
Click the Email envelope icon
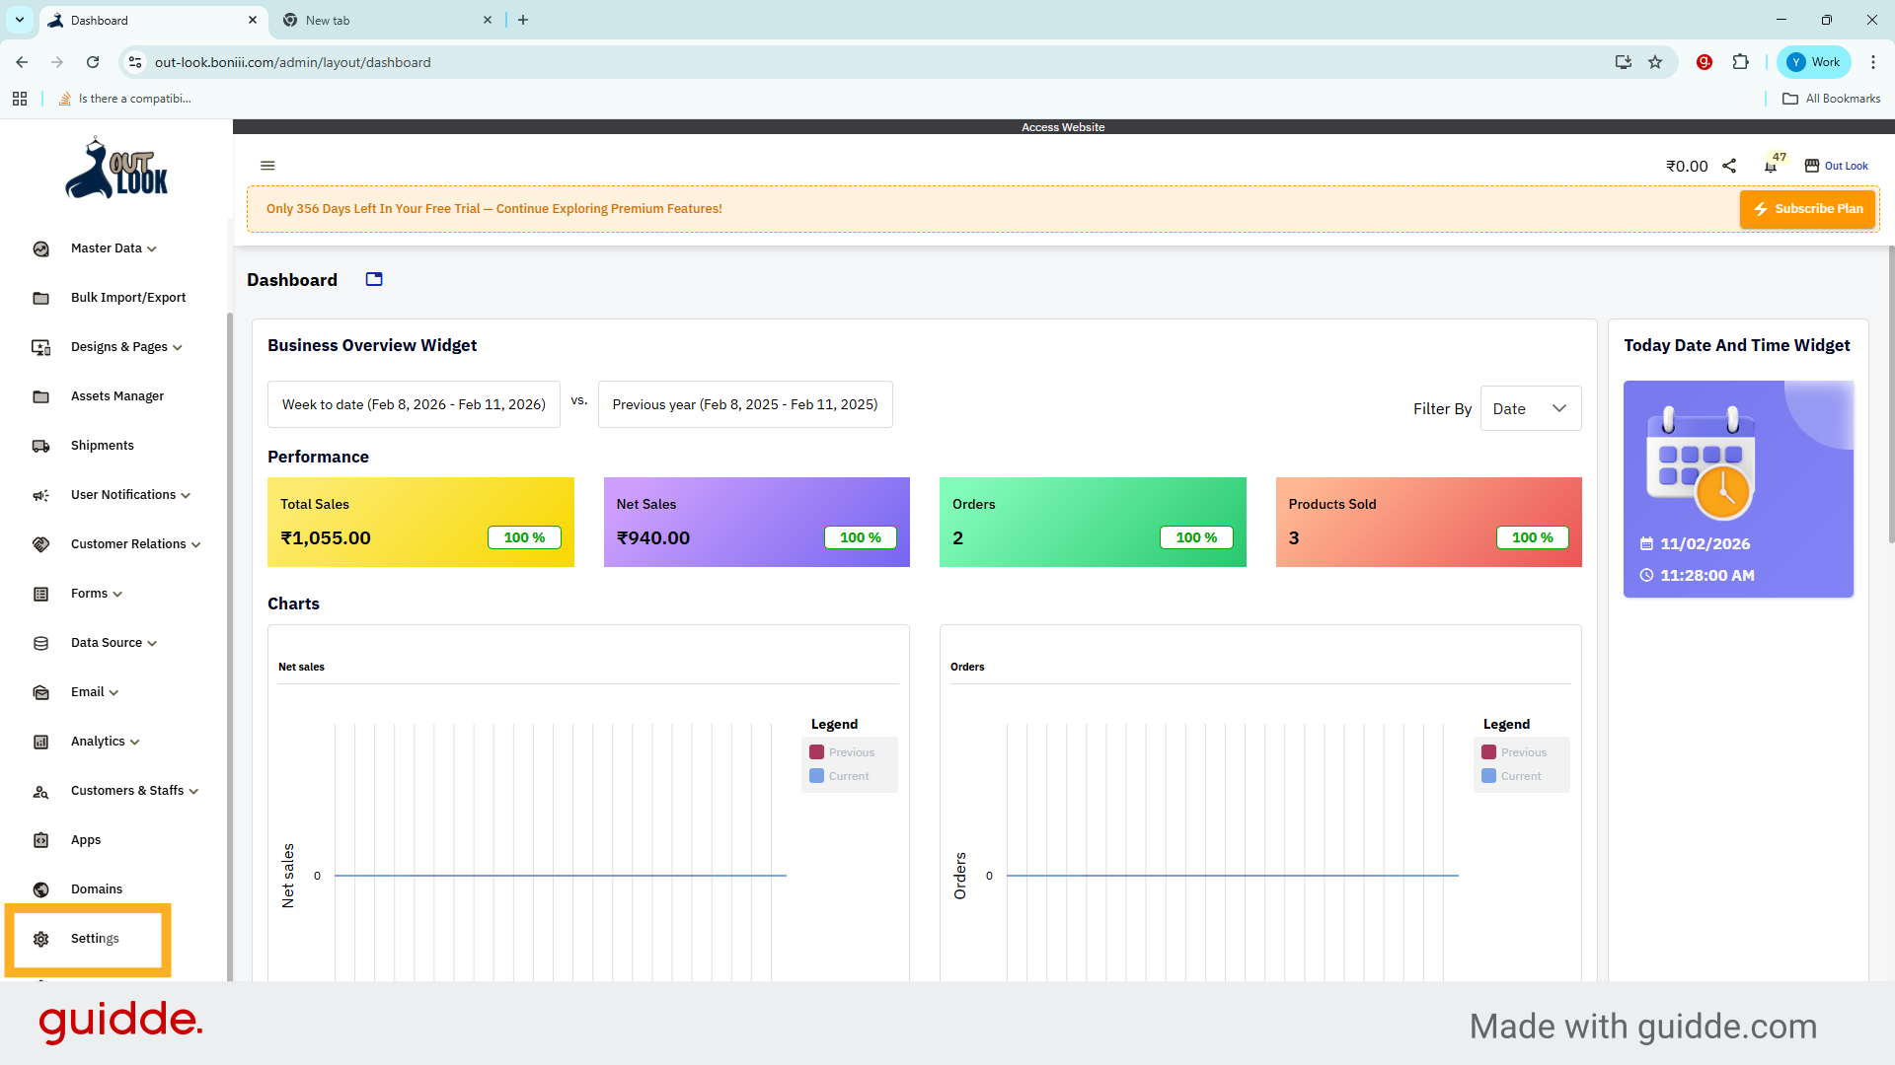[40, 692]
